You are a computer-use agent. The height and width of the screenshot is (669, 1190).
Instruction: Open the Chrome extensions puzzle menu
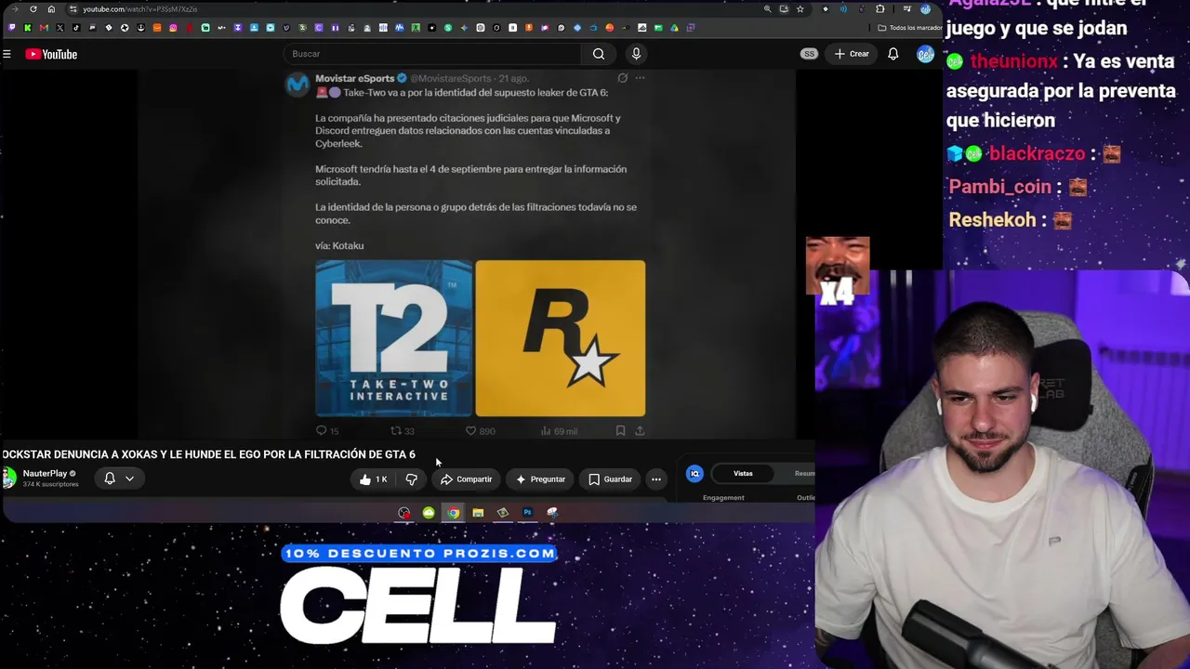point(879,9)
